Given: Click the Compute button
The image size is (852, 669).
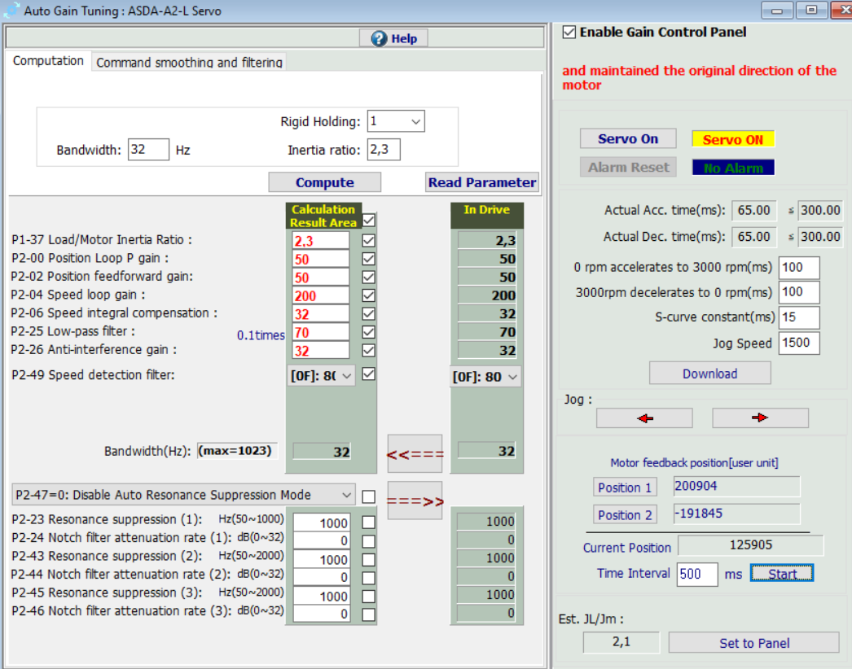Looking at the screenshot, I should click(324, 182).
